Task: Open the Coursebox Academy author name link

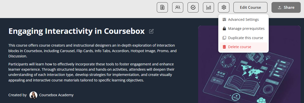Action: coord(56,95)
